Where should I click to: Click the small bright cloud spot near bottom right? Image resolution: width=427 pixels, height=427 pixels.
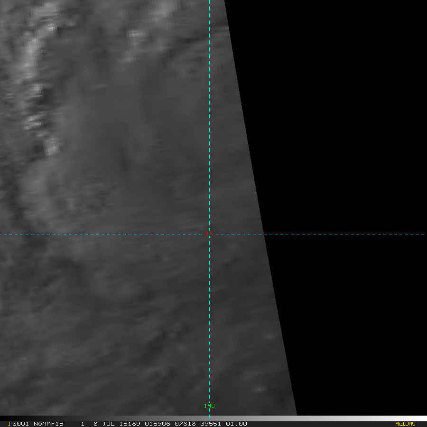(259, 389)
